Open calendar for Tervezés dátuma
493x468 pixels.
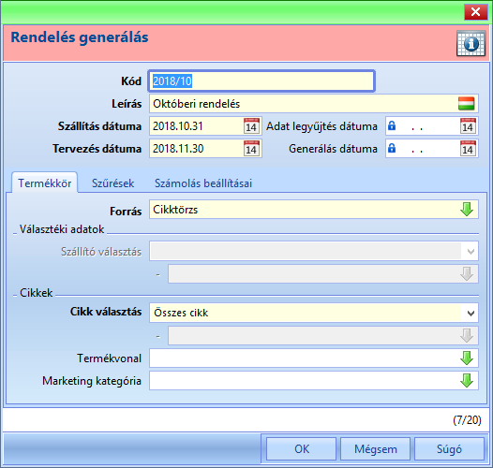tap(251, 149)
